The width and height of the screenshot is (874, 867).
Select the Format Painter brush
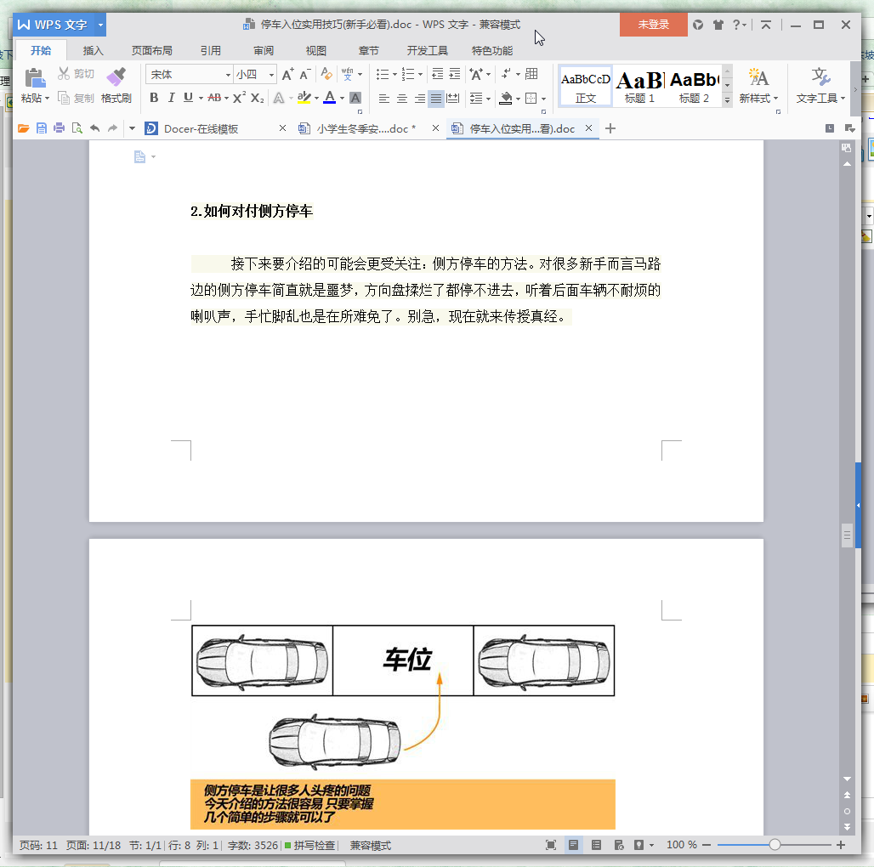116,76
